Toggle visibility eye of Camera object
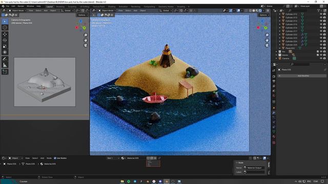The width and height of the screenshot is (328, 184). [x=321, y=58]
